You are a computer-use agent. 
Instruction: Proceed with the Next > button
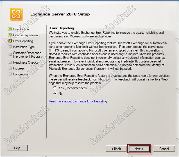pyautogui.click(x=139, y=149)
